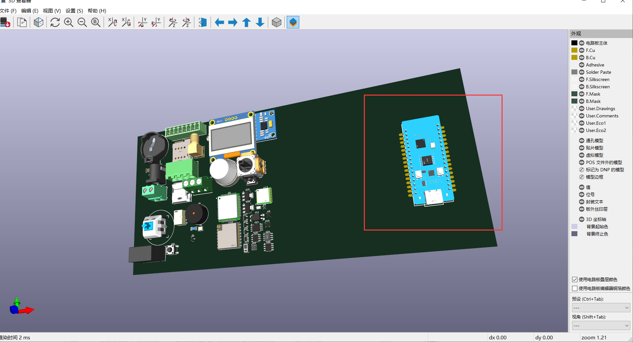Open the 设置 (S) menu

tap(74, 11)
